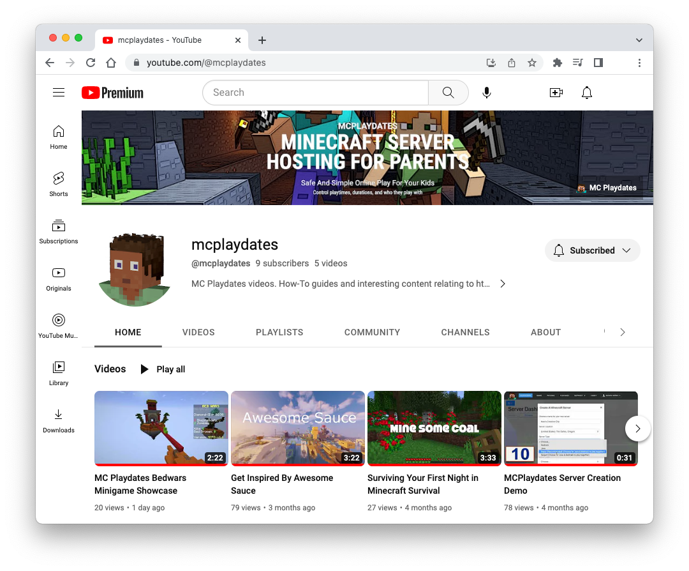The height and width of the screenshot is (571, 689).
Task: Open your Library from the sidebar
Action: pos(58,374)
